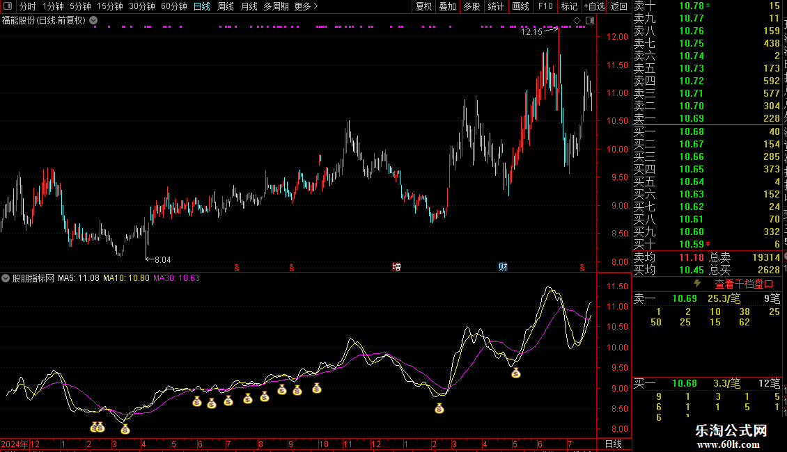Click the 卖十 10.78 order book row
The image size is (787, 452).
[707, 6]
